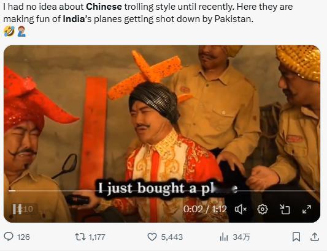
Task: Repost this tweet using the retweet icon
Action: [x=80, y=237]
